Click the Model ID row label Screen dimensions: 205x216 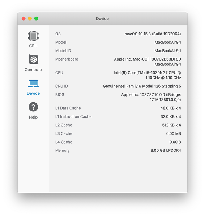tap(63, 51)
